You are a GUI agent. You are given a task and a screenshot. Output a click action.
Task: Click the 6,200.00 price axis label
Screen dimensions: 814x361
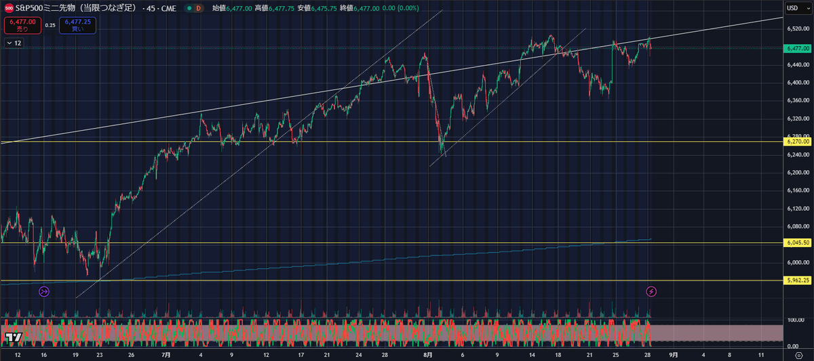click(x=797, y=173)
